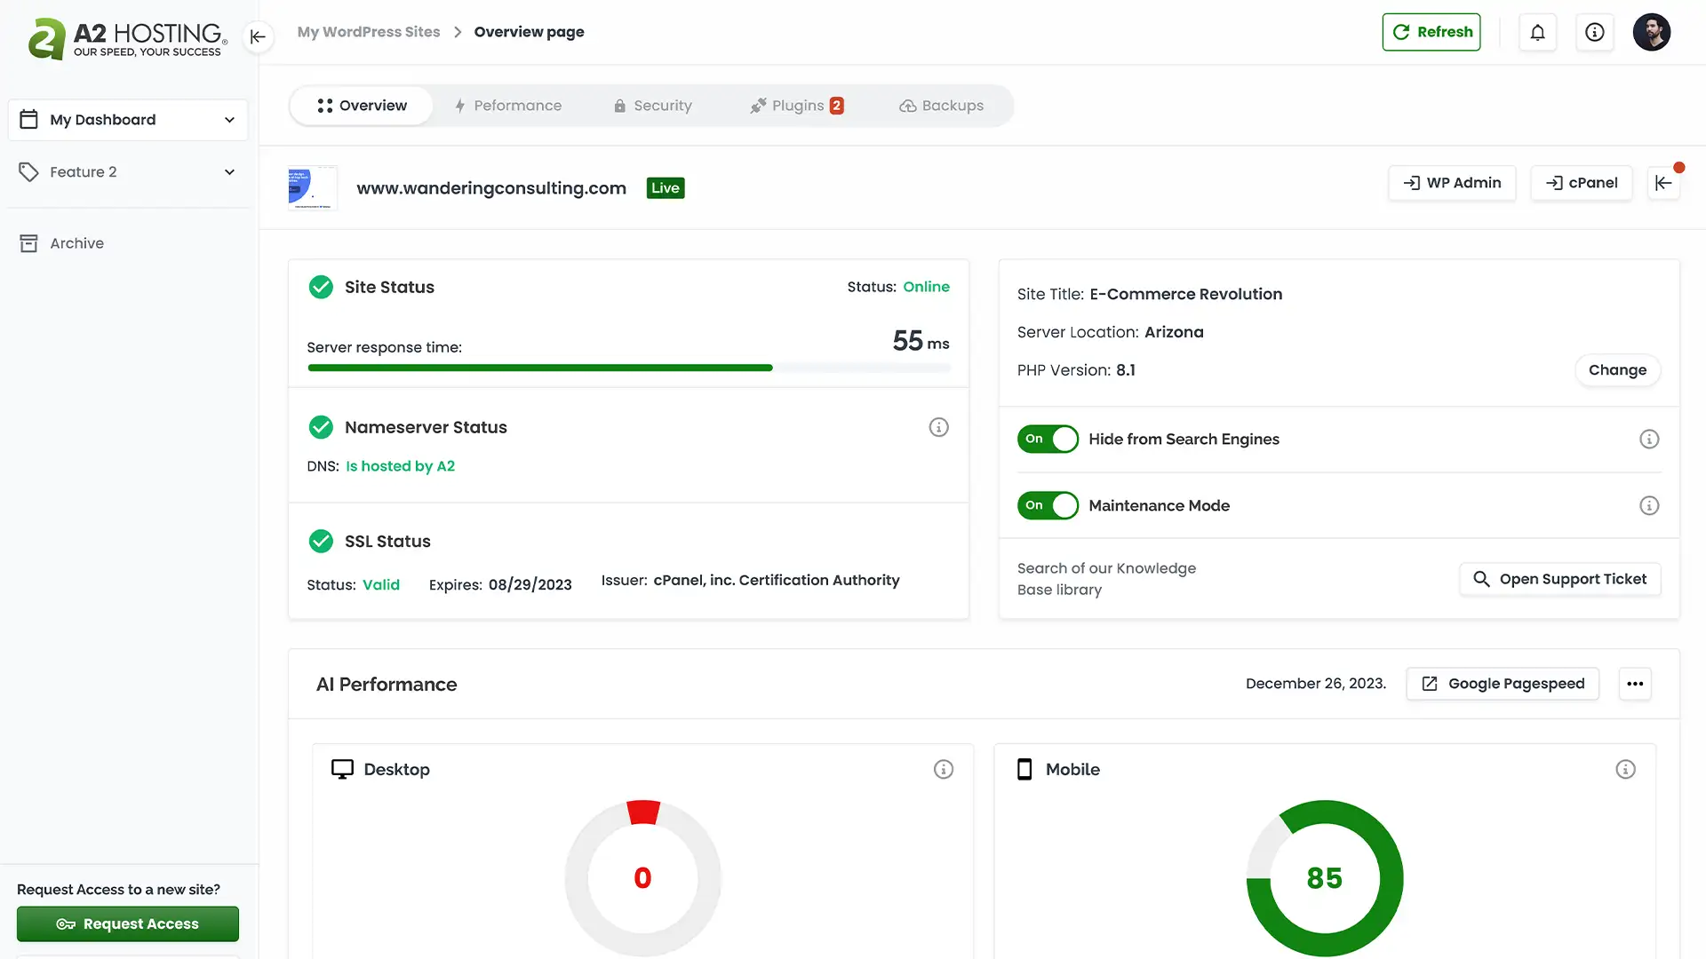Open the user profile avatar menu
The image size is (1706, 959).
(1651, 33)
